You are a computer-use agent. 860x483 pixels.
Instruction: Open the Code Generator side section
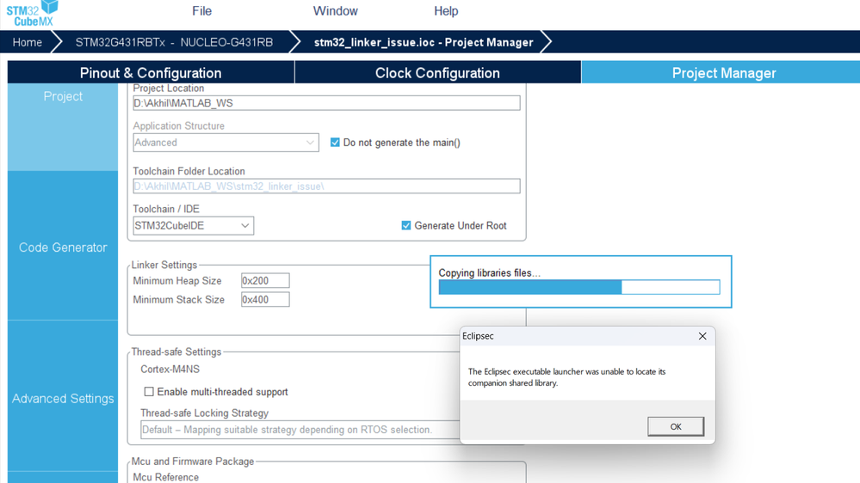coord(63,247)
